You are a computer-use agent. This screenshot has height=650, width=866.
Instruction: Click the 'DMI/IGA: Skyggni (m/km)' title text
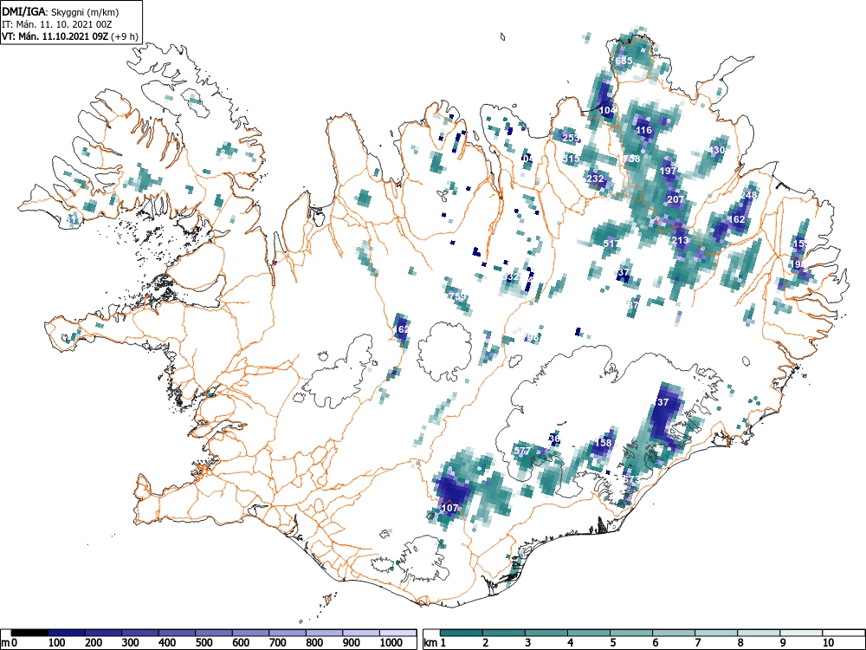tap(61, 11)
